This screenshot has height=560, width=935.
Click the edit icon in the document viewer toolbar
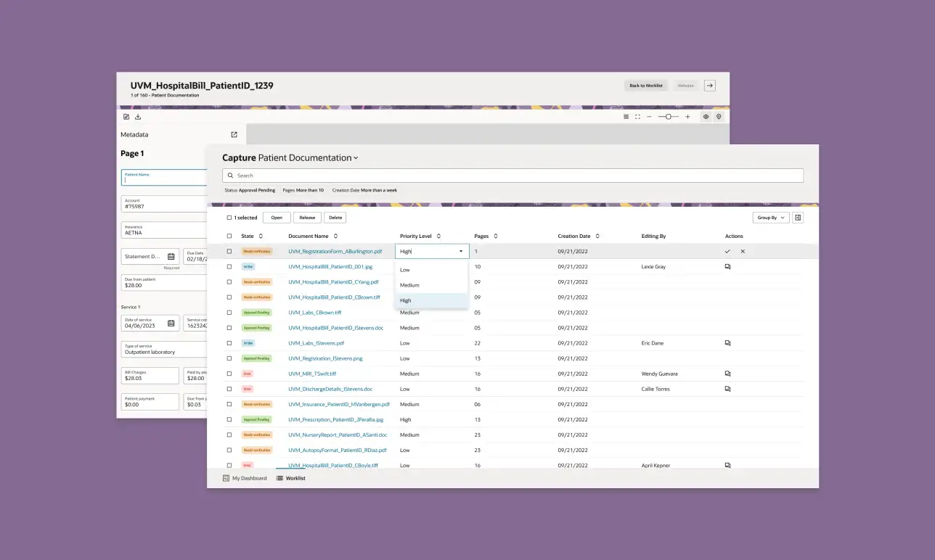(126, 117)
